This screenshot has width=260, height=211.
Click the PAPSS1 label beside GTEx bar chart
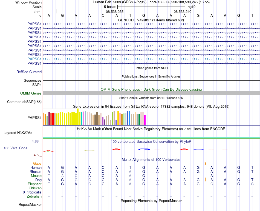coord(34,118)
